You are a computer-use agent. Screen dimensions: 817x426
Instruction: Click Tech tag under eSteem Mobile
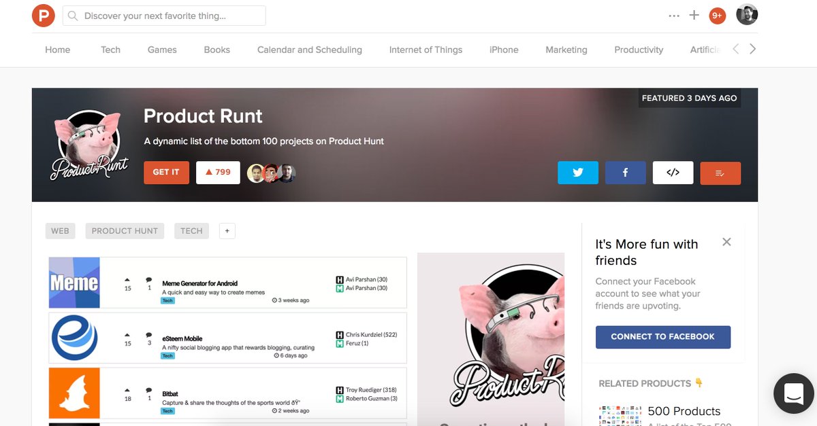167,355
